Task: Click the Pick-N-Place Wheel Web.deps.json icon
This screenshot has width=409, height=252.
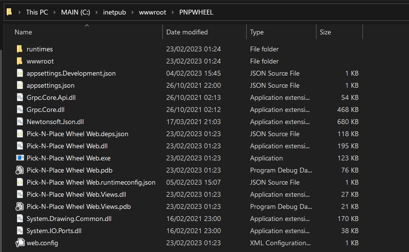Action: (20, 134)
